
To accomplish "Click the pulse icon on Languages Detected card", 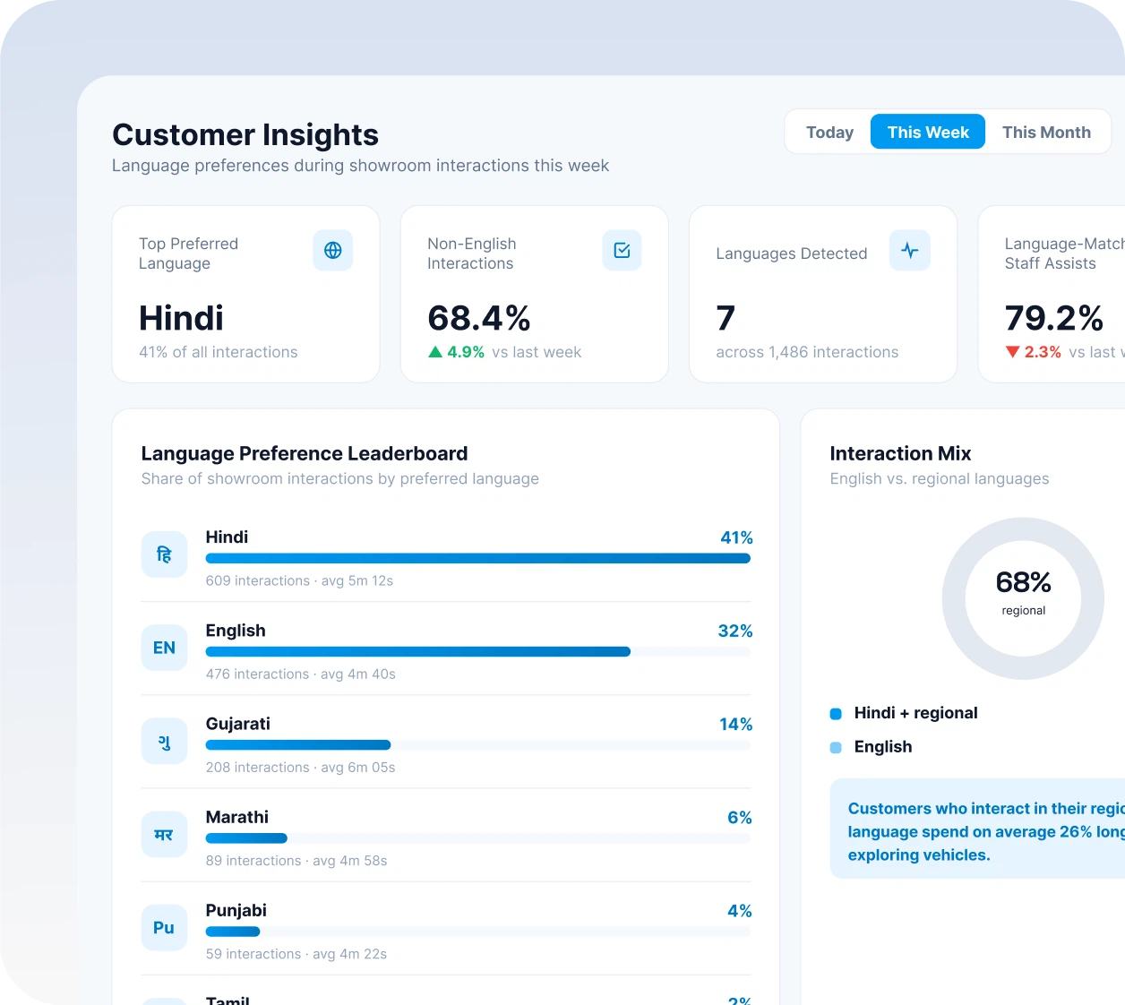I will pyautogui.click(x=910, y=251).
